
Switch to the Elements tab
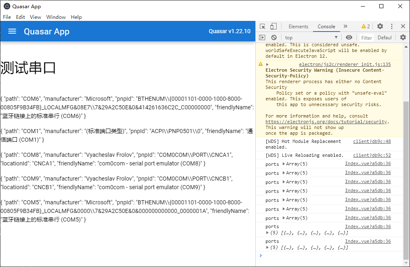pyautogui.click(x=298, y=27)
